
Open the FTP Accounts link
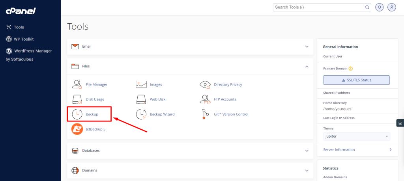pyautogui.click(x=225, y=99)
